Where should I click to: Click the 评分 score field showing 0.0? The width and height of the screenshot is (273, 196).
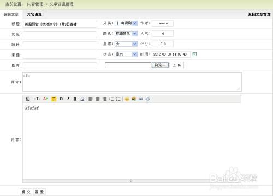[x=163, y=44]
